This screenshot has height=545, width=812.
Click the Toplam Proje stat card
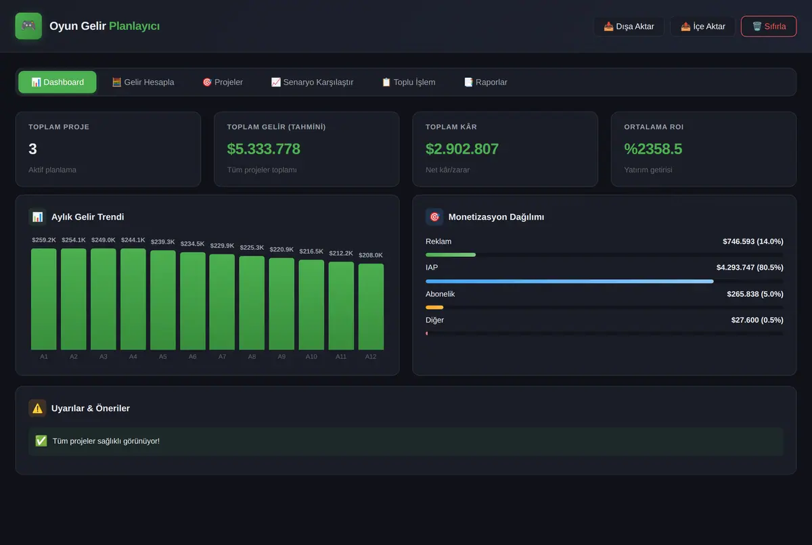108,149
